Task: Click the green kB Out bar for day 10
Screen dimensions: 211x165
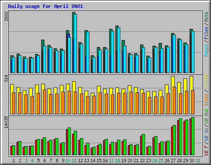Action: [x=69, y=141]
